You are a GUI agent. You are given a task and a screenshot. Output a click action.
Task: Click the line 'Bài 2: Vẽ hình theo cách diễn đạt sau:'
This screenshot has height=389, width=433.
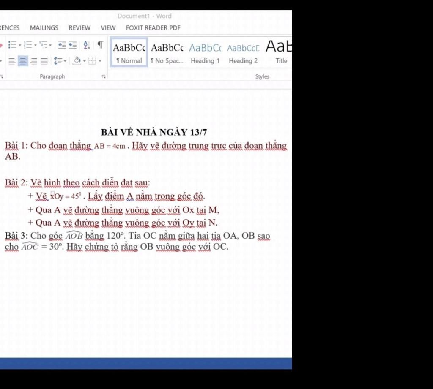(77, 182)
